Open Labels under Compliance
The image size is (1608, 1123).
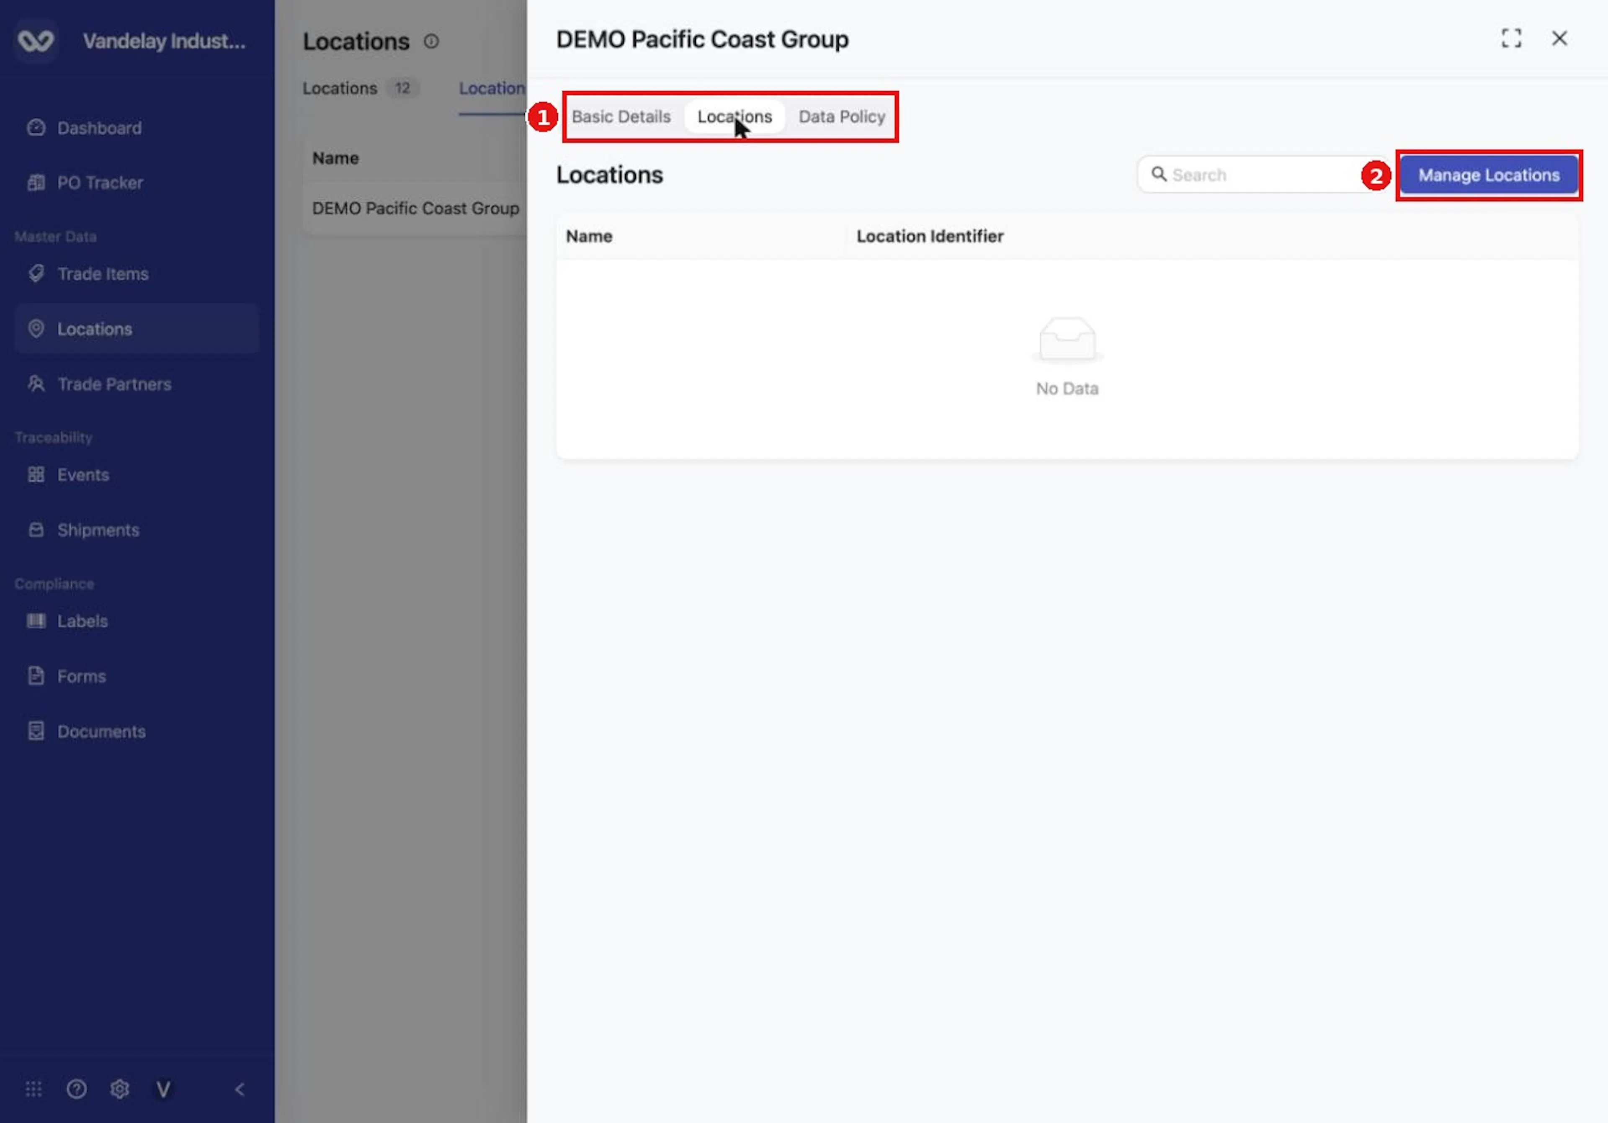click(x=137, y=622)
